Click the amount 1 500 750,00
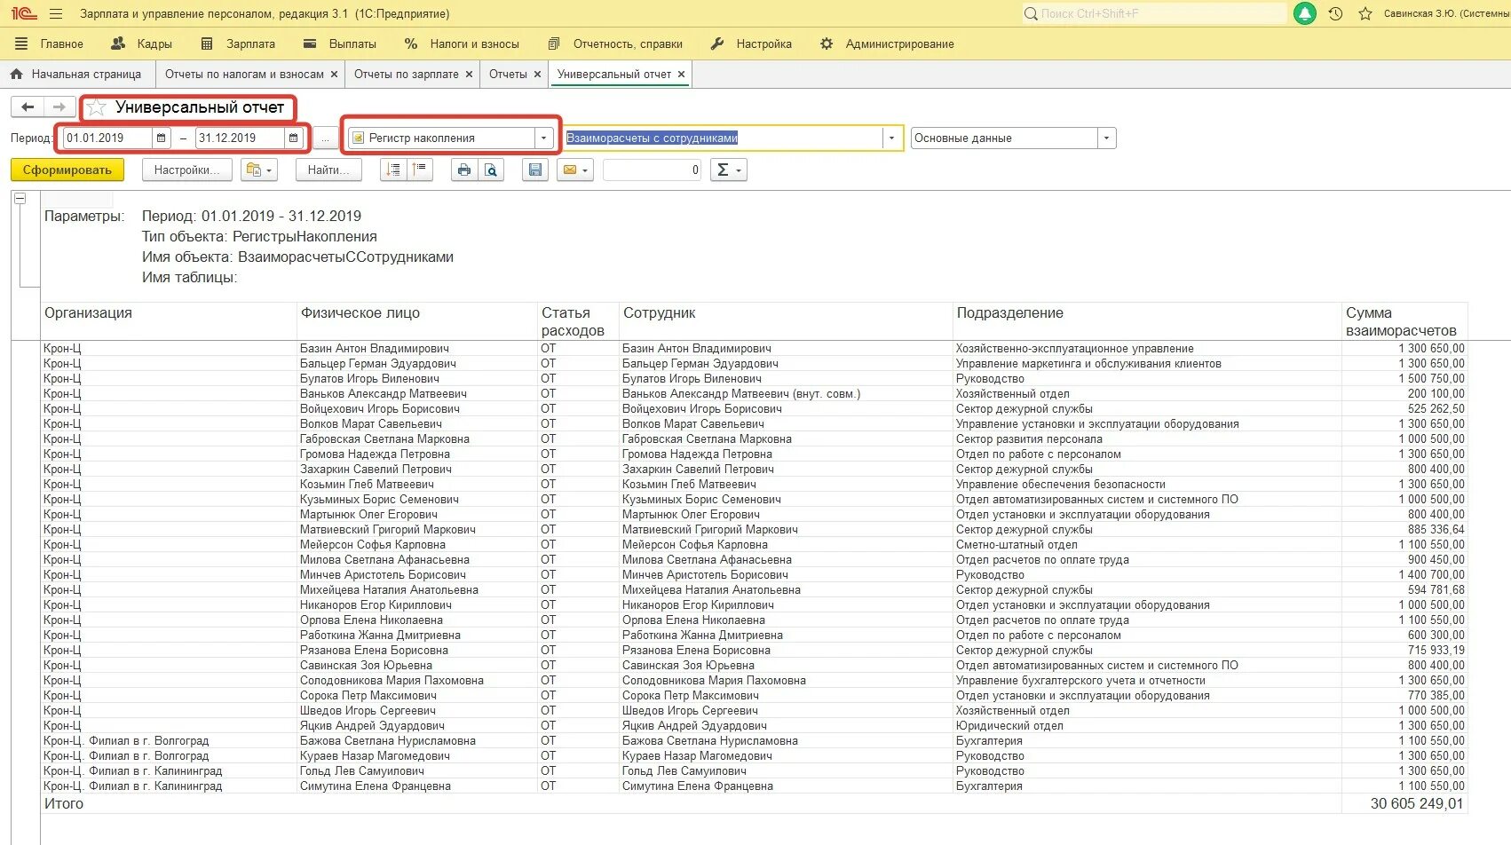Screen dimensions: 1511x845 1431,379
